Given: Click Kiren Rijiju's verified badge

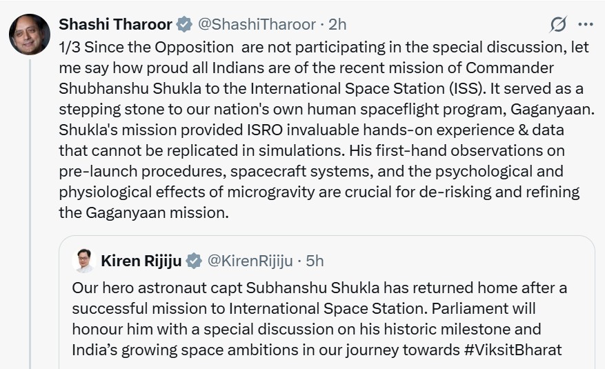Looking at the screenshot, I should pos(195,261).
